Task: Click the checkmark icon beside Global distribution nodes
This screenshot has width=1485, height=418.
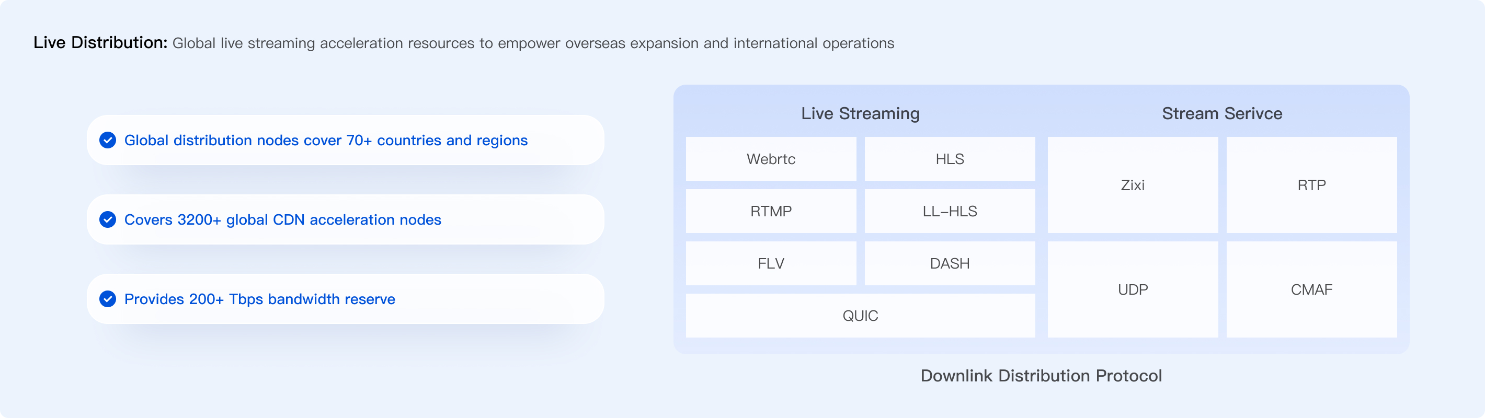Action: click(x=108, y=140)
